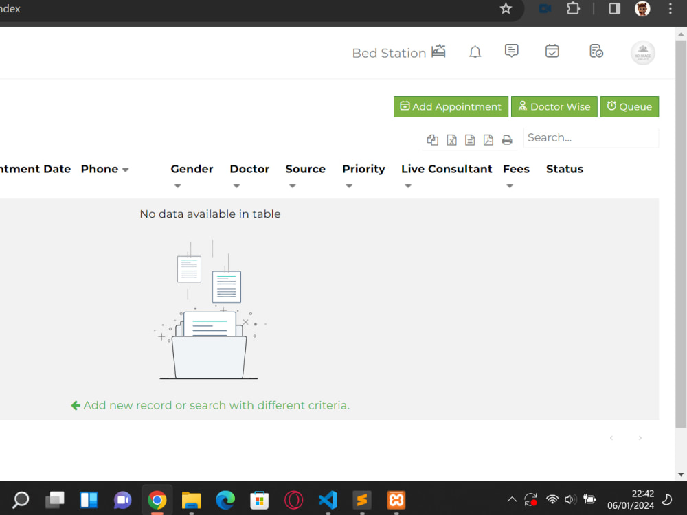This screenshot has height=515, width=687.
Task: Go to previous table page
Action: point(611,438)
